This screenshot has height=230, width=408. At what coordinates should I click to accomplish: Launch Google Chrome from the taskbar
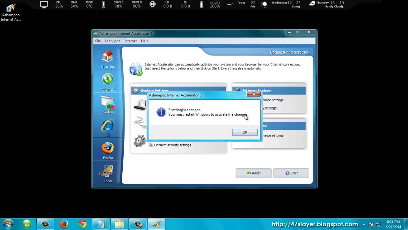(x=83, y=224)
